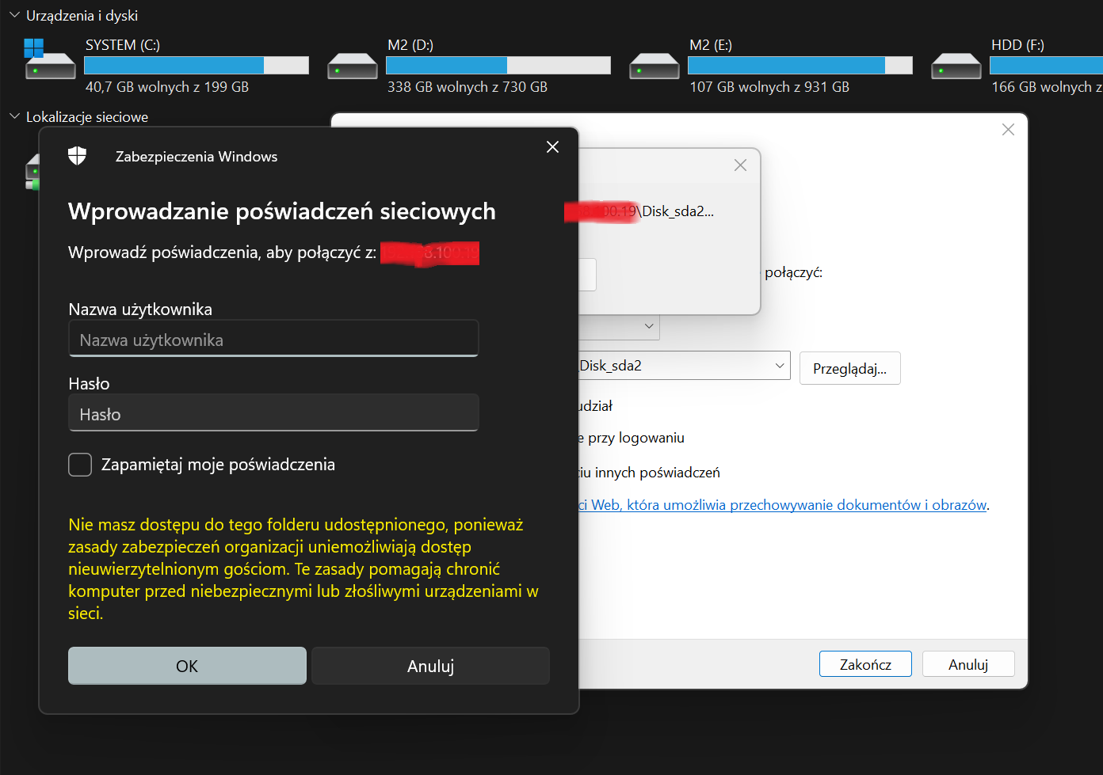Image resolution: width=1103 pixels, height=775 pixels.
Task: Open the drive letter dropdown arrow
Action: click(x=649, y=326)
